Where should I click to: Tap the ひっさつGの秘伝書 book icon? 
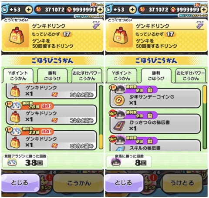coord(119,125)
